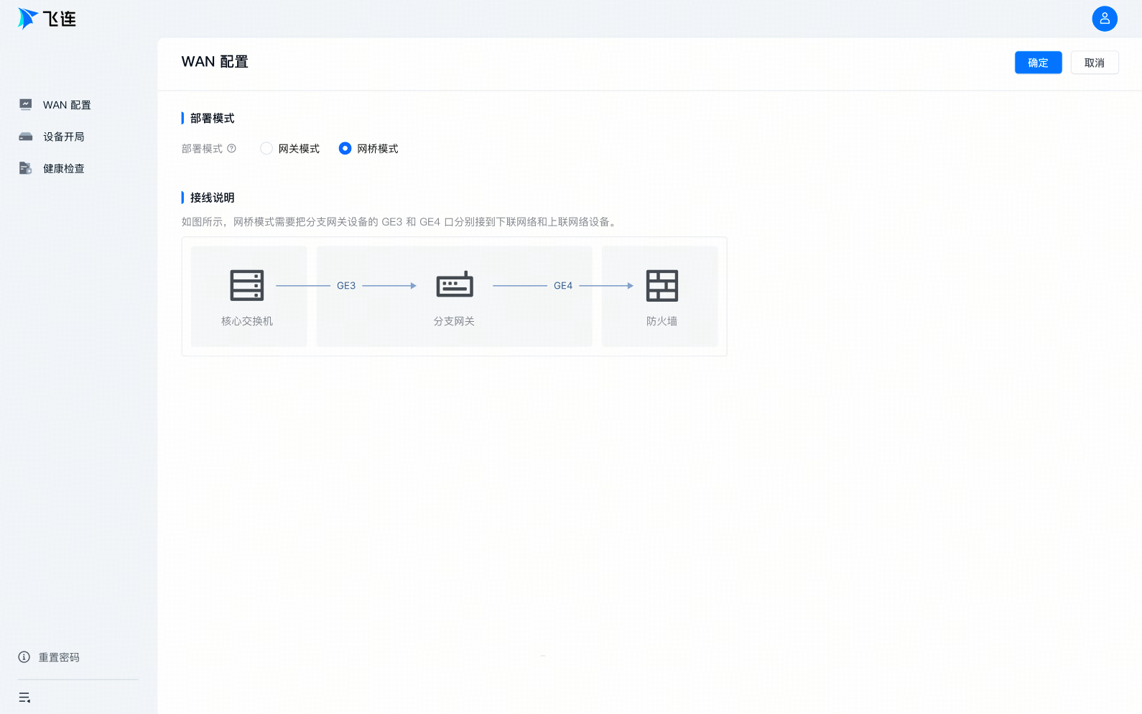
Task: Collapse the sidebar menu
Action: pyautogui.click(x=24, y=697)
